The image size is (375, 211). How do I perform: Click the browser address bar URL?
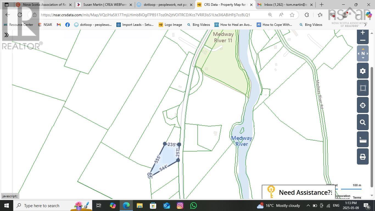click(145, 15)
